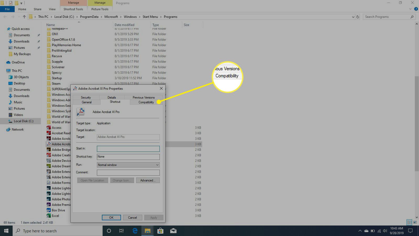
Task: Select the Access shortcut icon
Action: click(x=49, y=128)
